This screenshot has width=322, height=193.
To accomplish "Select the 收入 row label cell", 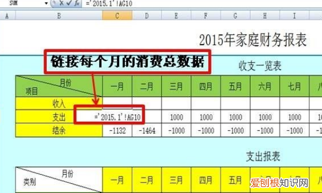I will tap(58, 103).
